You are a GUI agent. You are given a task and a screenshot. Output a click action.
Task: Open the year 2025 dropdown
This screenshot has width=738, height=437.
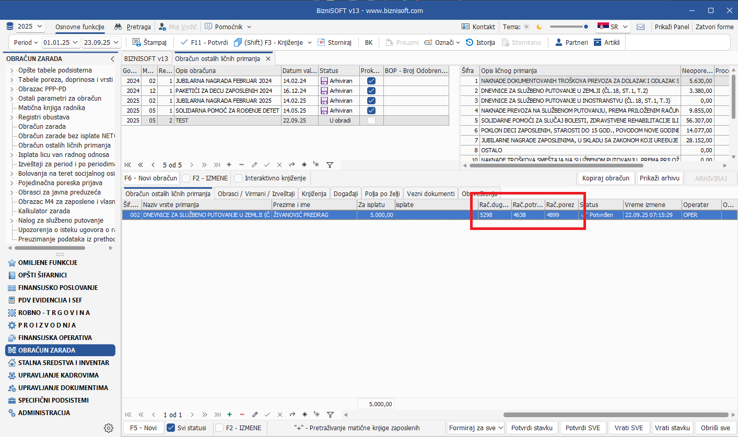30,27
